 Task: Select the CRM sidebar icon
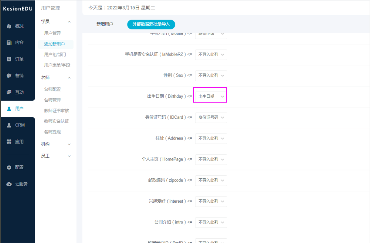[x=9, y=125]
